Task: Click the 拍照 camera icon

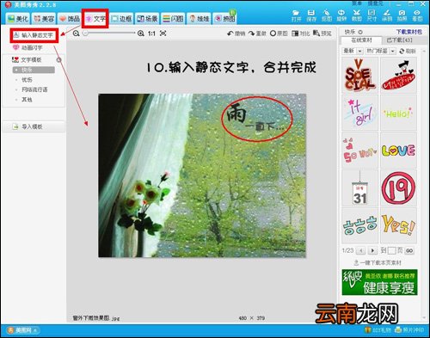Action: 402,15
